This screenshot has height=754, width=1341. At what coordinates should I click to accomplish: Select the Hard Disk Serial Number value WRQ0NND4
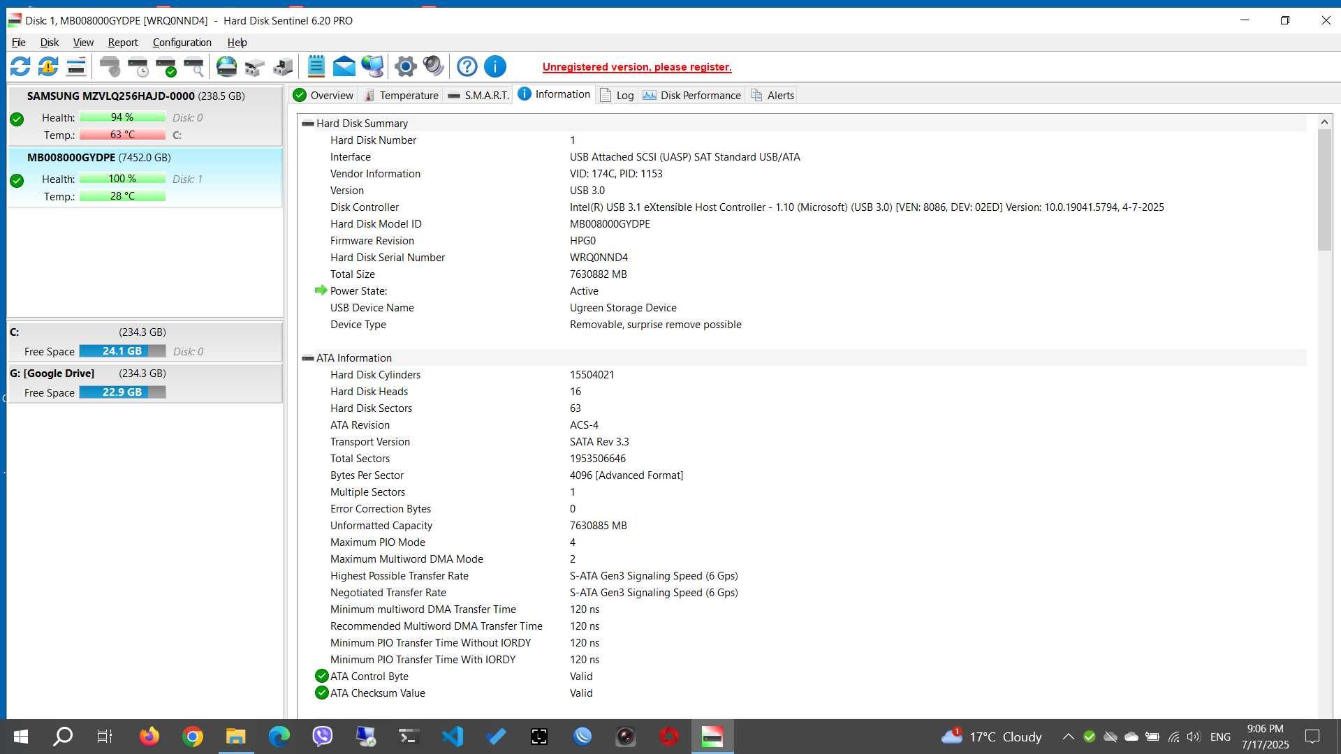coord(599,258)
